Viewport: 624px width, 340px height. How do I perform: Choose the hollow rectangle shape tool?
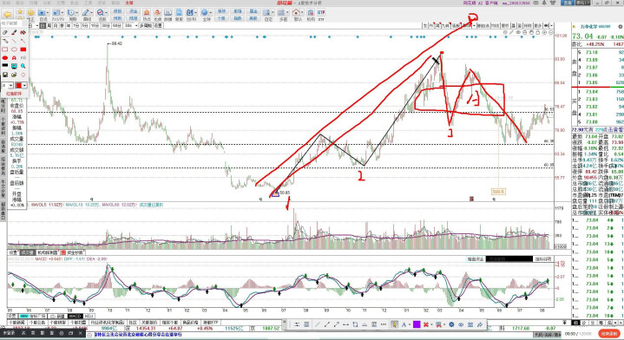coord(5,49)
